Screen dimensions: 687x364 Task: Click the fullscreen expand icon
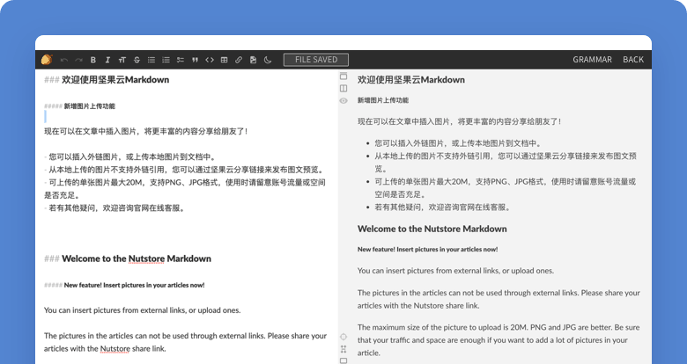coord(343,349)
